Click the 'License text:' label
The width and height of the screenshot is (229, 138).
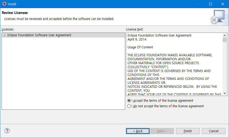click(x=135, y=29)
